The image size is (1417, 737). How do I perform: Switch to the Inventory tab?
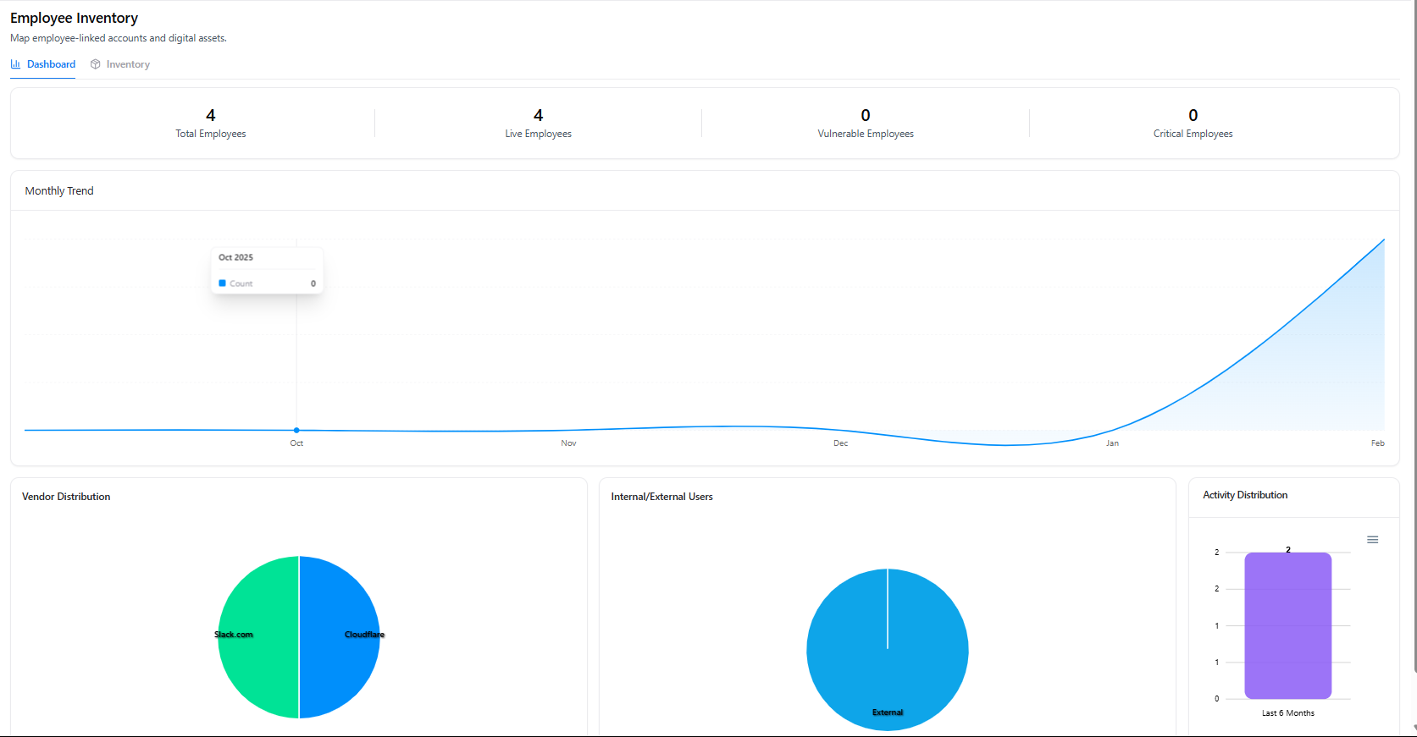[x=127, y=64]
